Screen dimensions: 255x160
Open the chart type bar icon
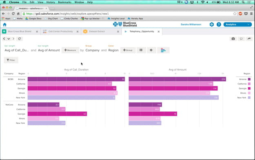coord(163,50)
